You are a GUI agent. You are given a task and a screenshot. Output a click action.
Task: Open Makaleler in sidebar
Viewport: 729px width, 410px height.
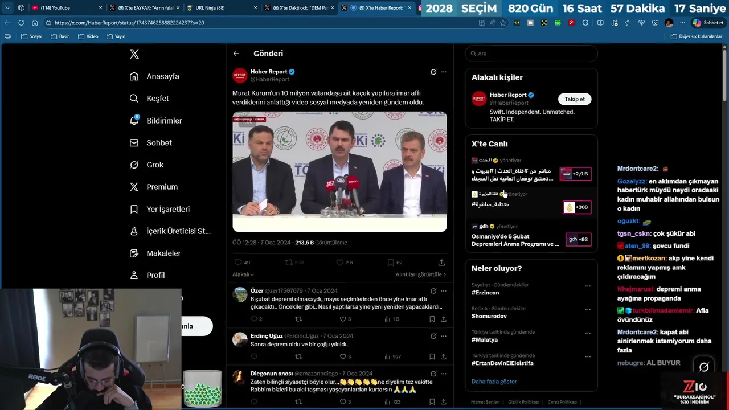(155, 253)
